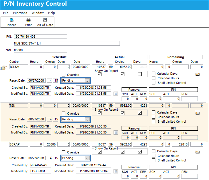Viewport: 209px width, 180px height.
Task: Uncheck Cycles Show On Report for SCRAP
Action: (122, 152)
